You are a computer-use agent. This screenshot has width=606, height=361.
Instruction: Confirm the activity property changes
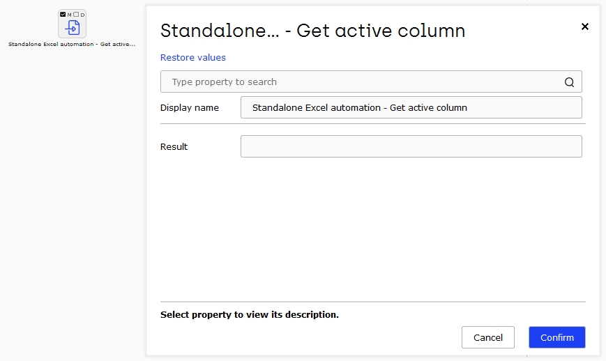click(557, 337)
